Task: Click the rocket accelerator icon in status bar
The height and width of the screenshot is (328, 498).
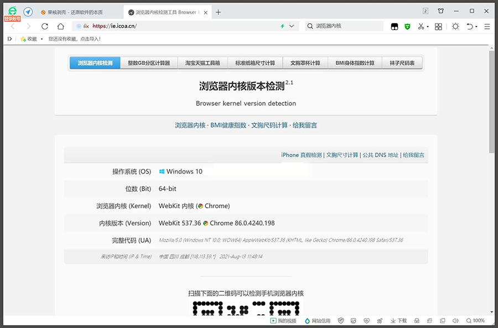Action: (x=380, y=321)
